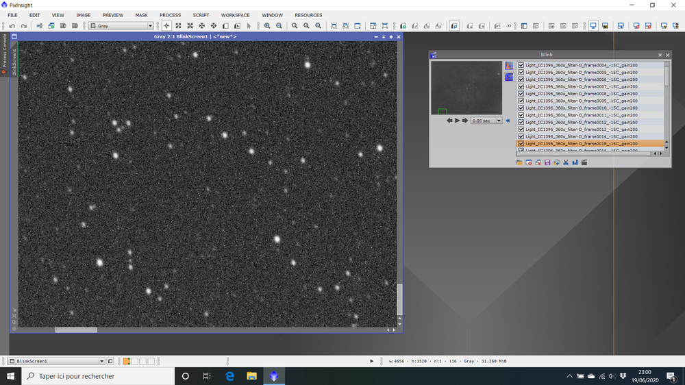Open the MASK menu
Viewport: 685px width, 385px height.
pos(141,15)
